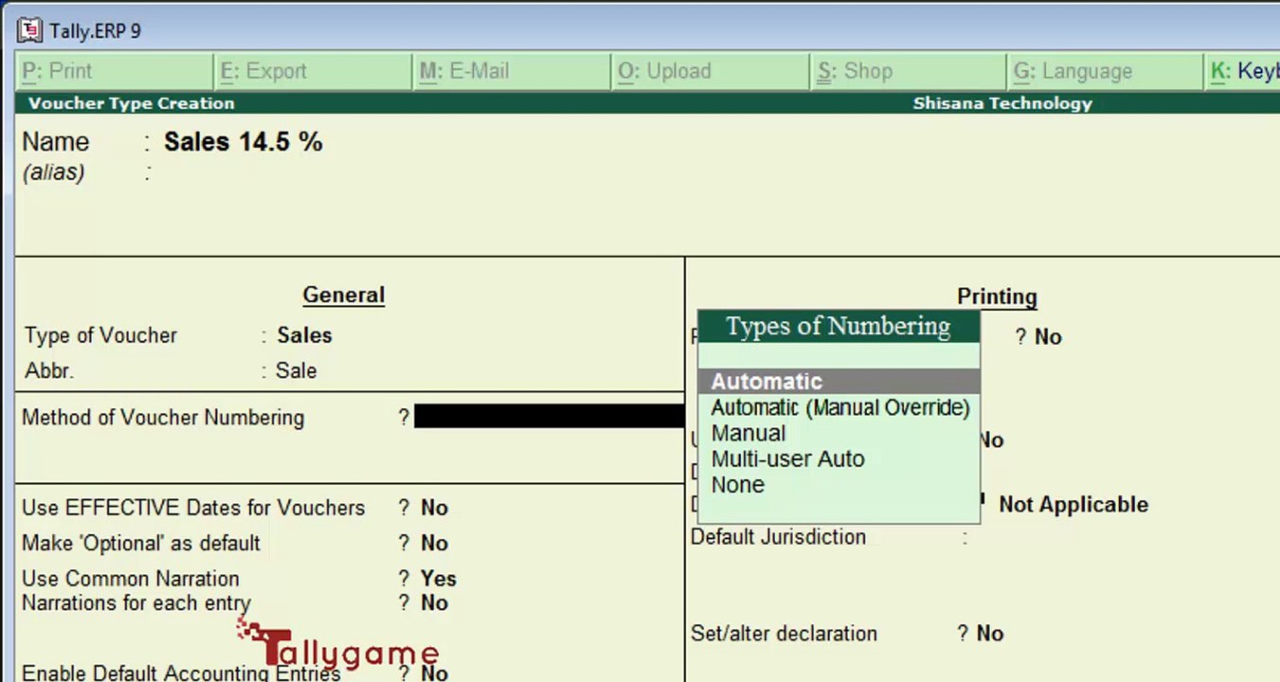This screenshot has height=682, width=1280.
Task: Toggle Narrations for each entry value
Action: point(434,602)
